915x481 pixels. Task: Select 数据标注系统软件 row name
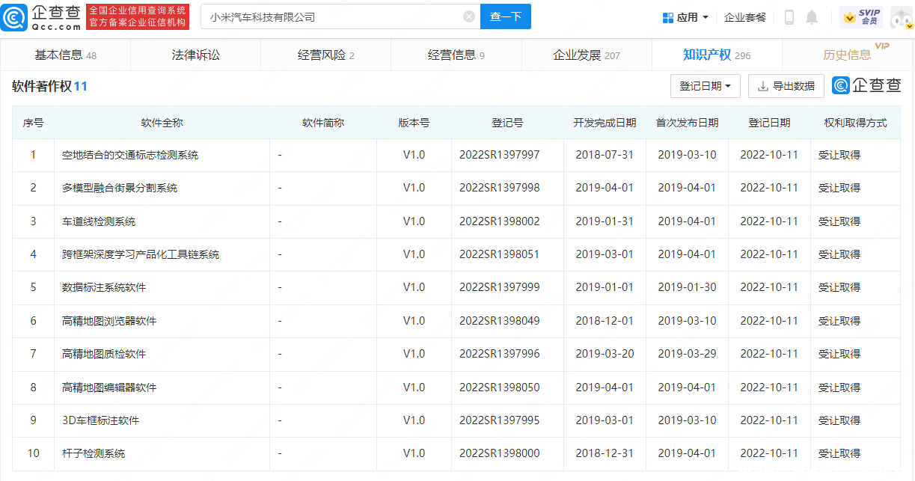click(x=104, y=287)
